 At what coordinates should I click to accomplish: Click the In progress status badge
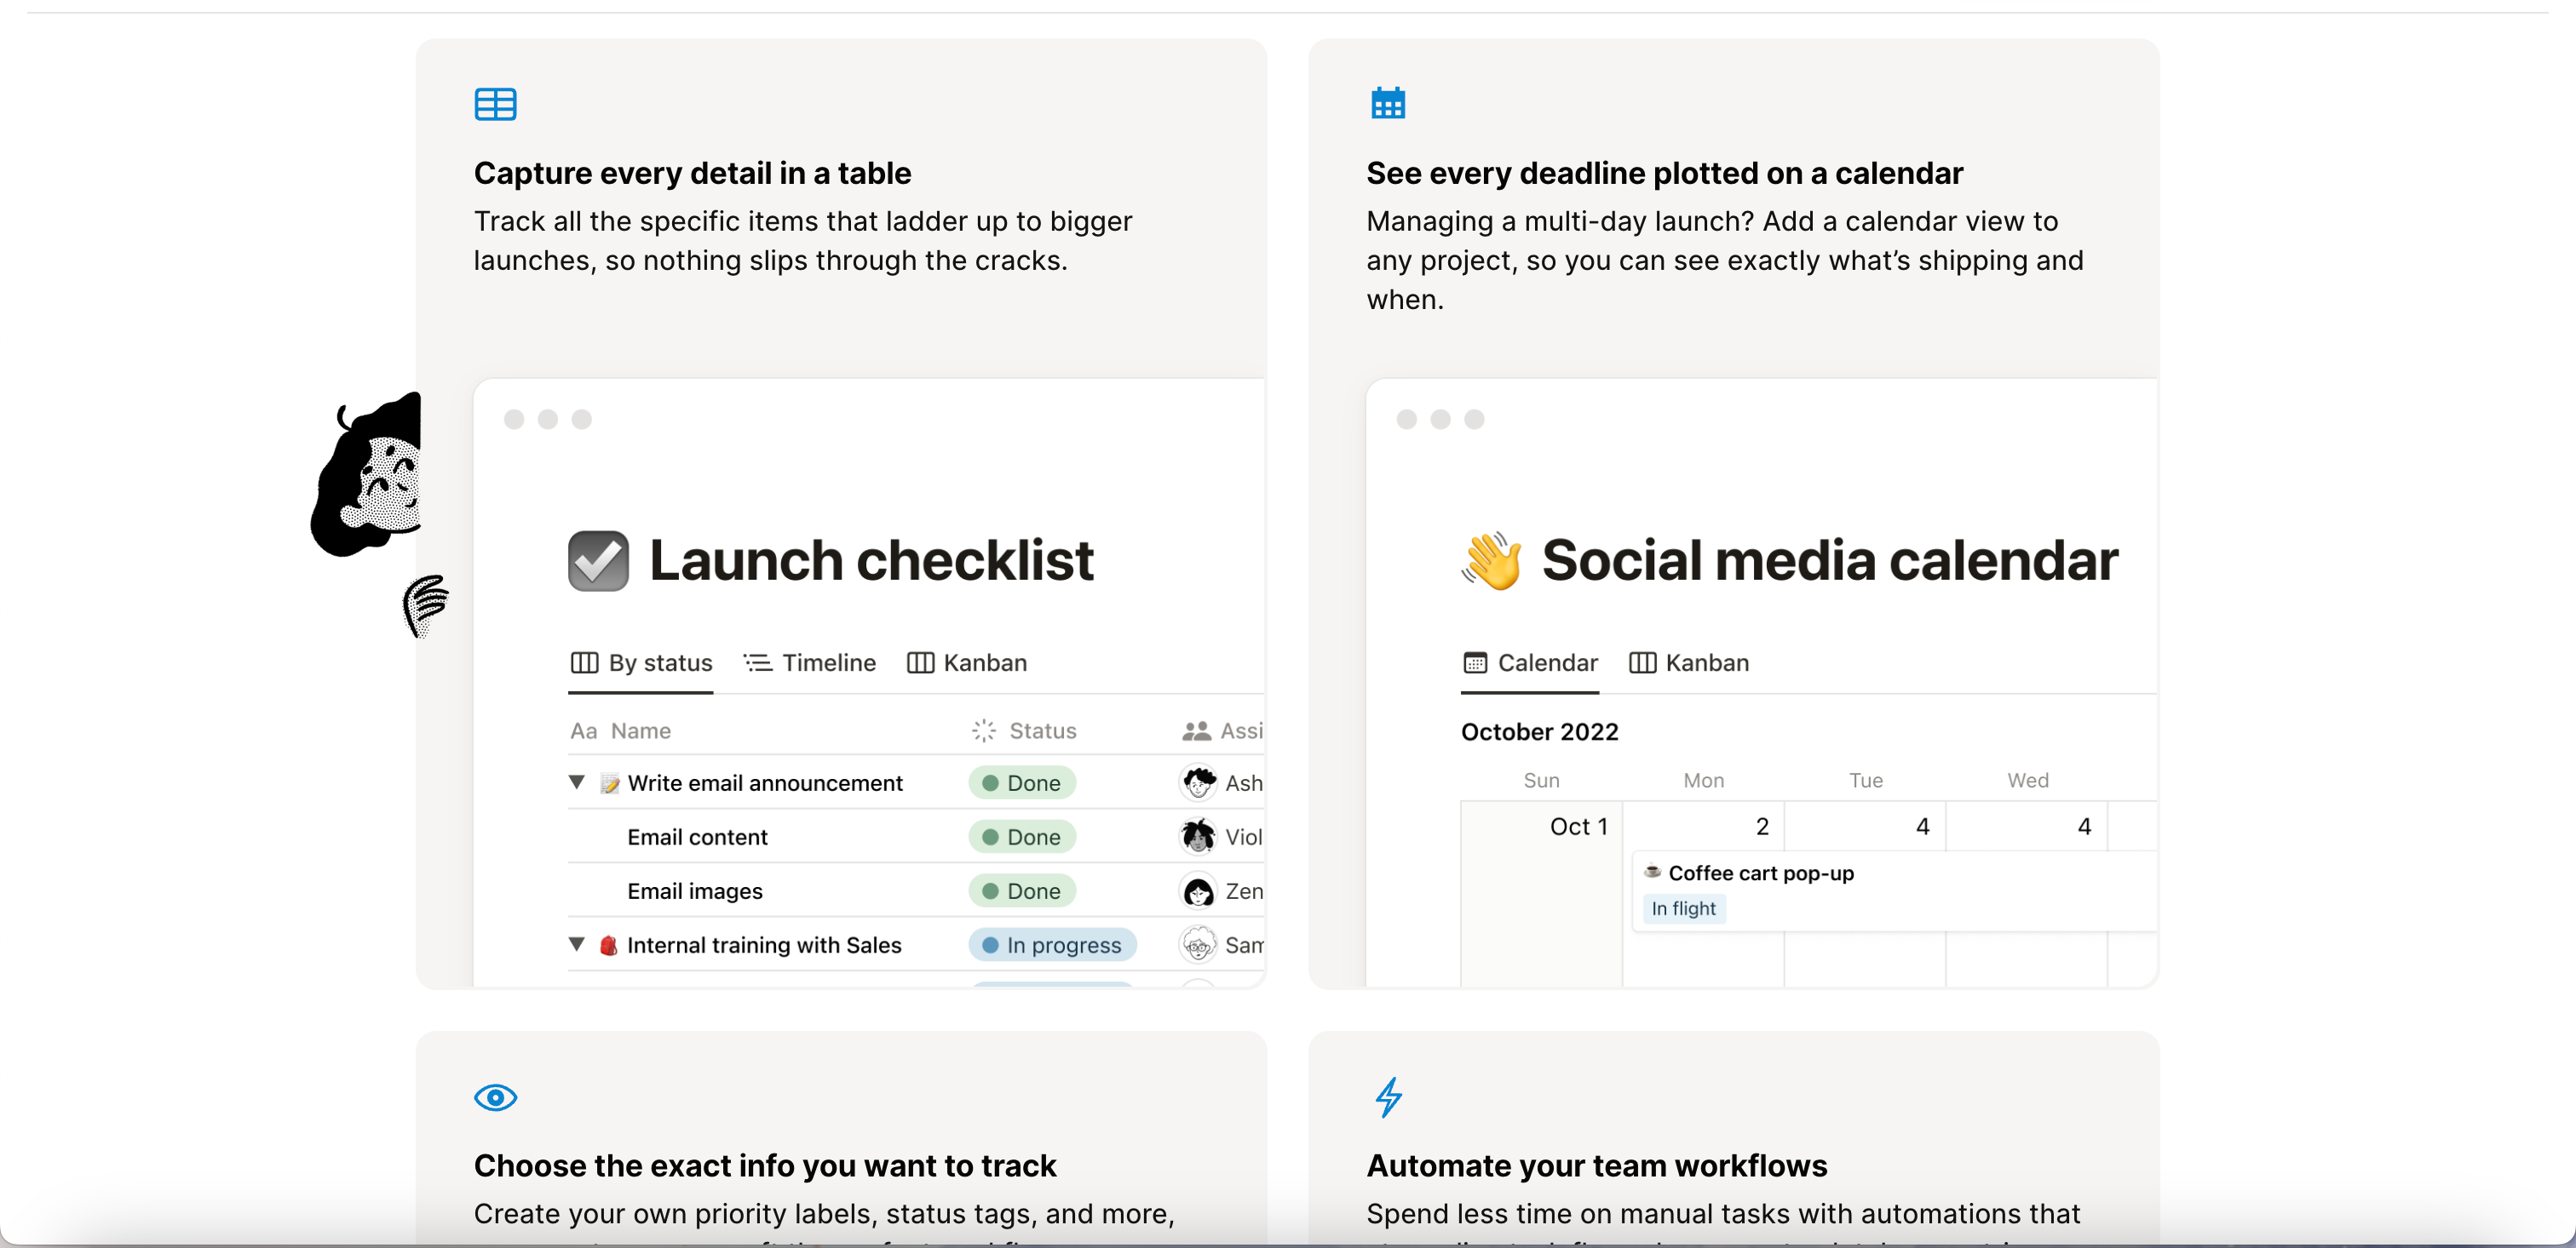point(1051,944)
